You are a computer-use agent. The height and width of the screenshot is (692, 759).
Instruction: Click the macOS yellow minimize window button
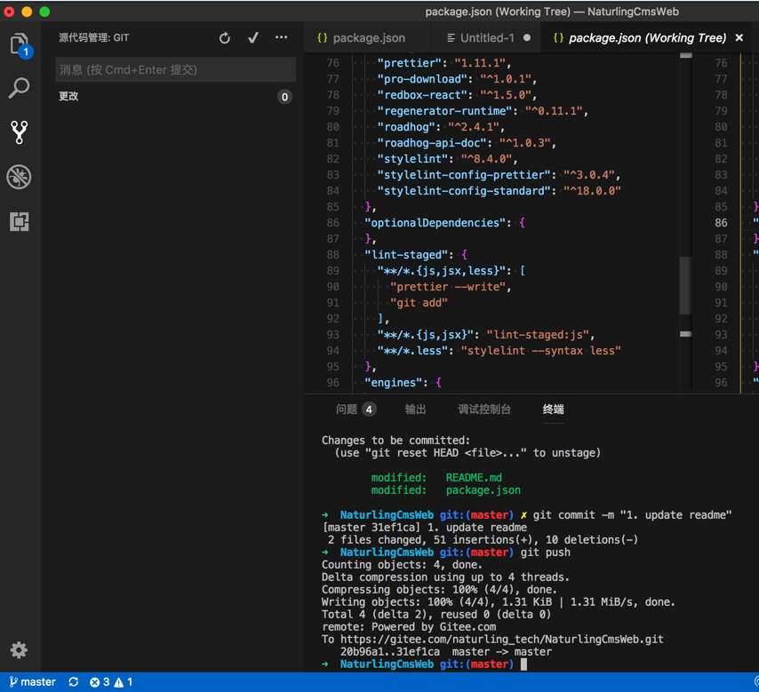[27, 12]
